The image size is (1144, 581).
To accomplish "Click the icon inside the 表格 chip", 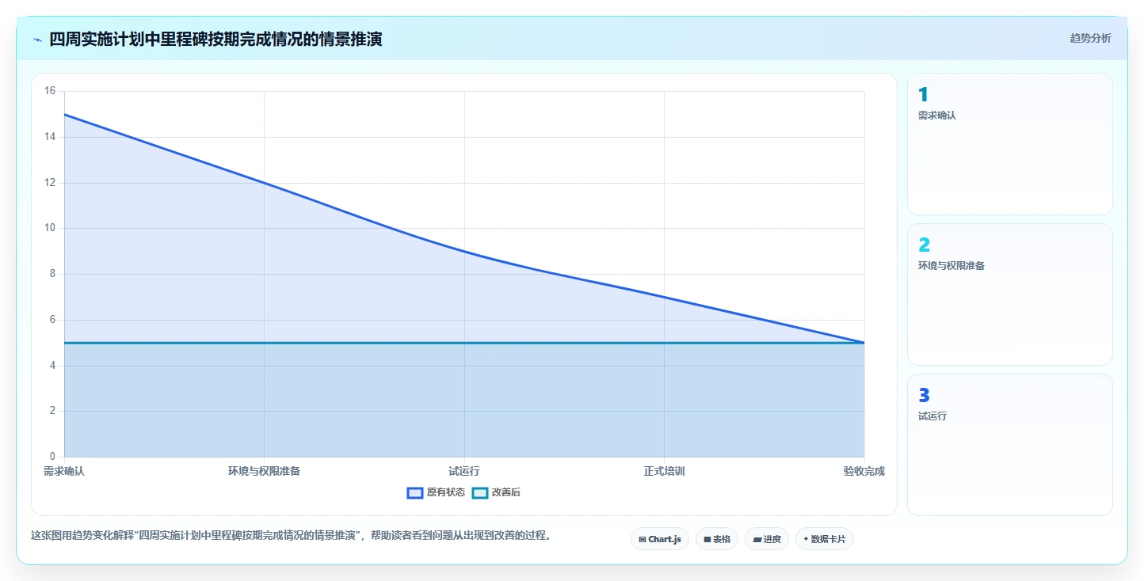I will point(707,540).
